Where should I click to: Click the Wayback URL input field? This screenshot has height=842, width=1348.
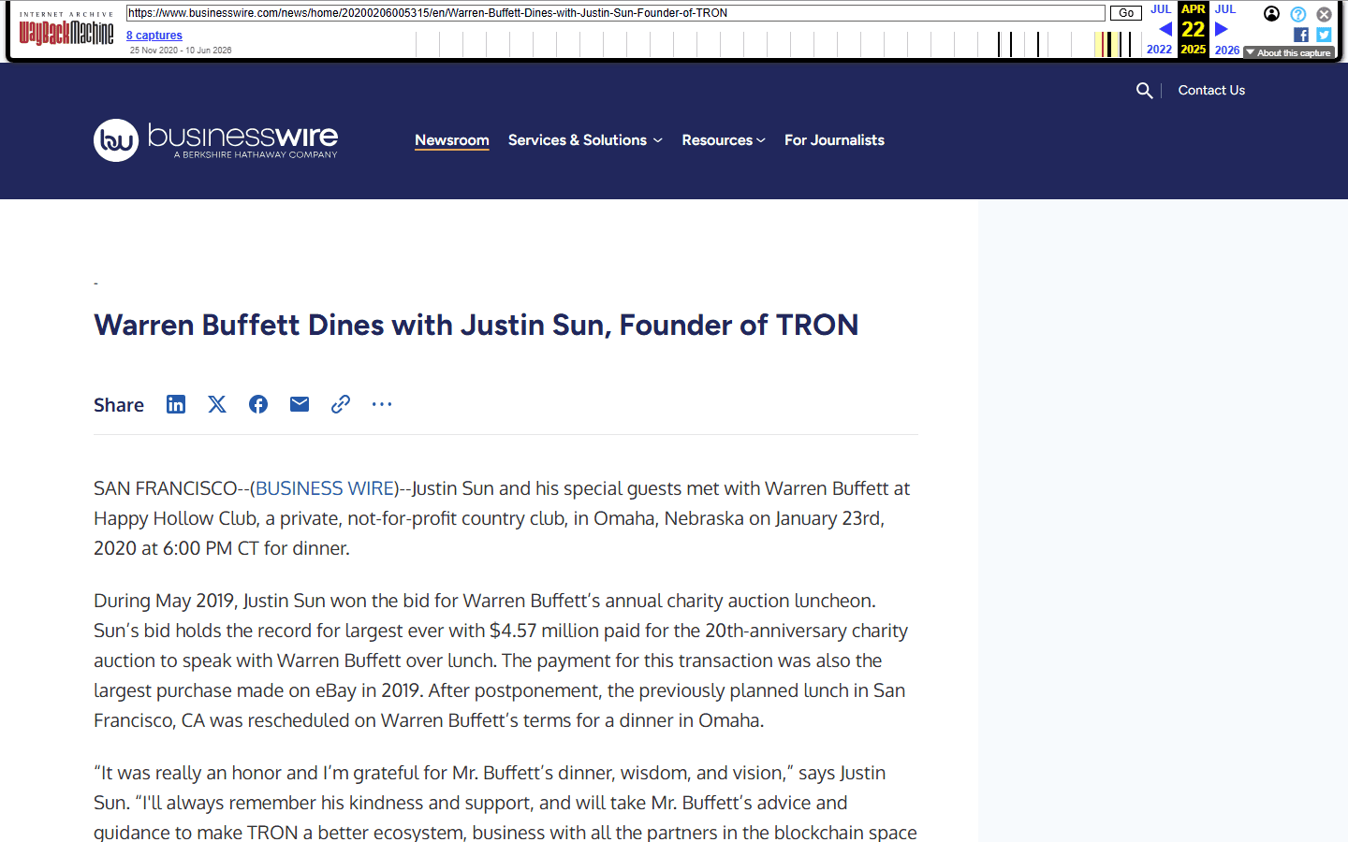click(616, 13)
